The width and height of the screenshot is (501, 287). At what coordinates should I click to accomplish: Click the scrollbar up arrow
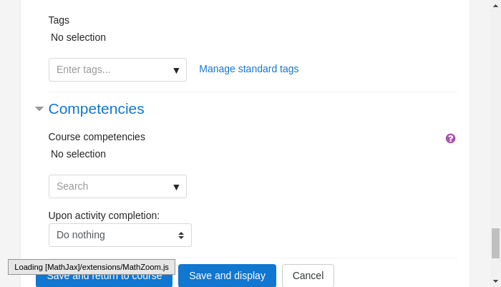[495, 6]
